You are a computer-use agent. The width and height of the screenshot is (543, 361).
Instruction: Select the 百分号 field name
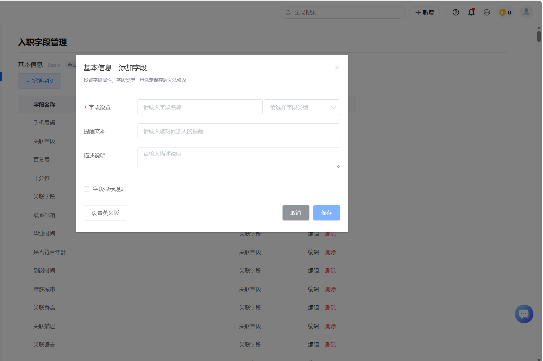[41, 159]
